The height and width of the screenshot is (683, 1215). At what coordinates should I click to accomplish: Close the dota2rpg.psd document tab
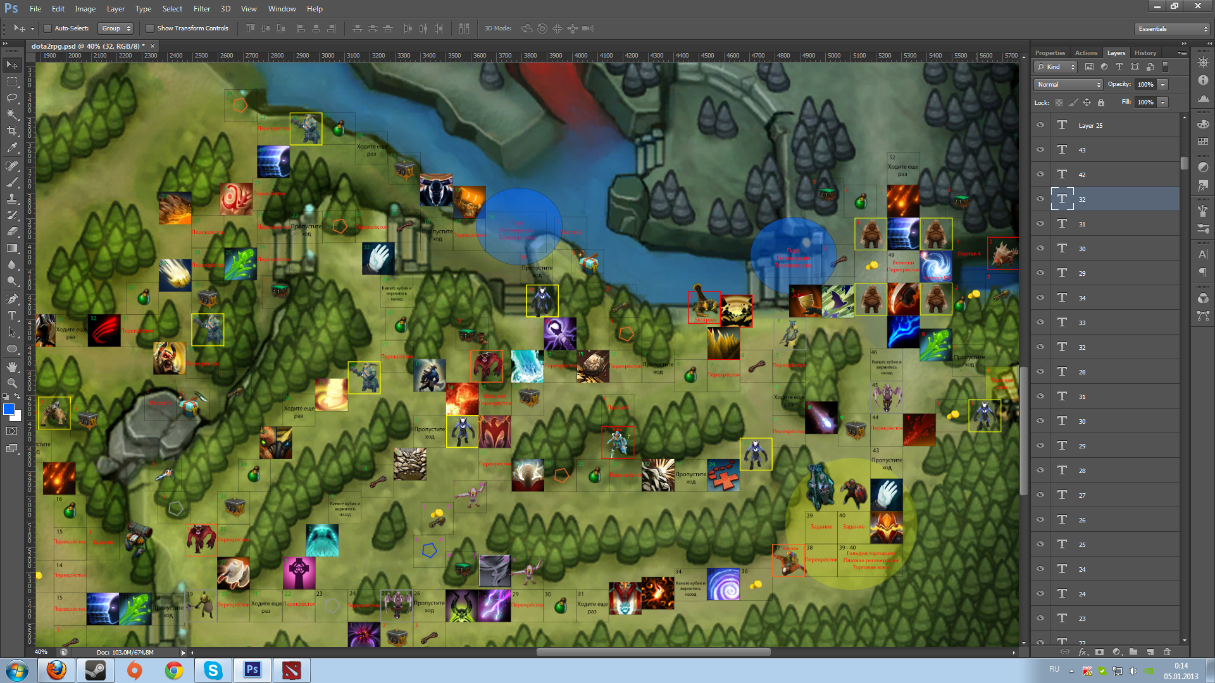coord(153,46)
